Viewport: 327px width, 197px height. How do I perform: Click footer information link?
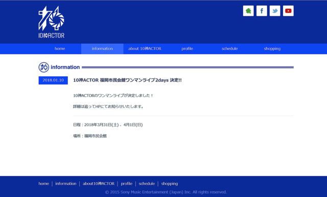[66, 184]
